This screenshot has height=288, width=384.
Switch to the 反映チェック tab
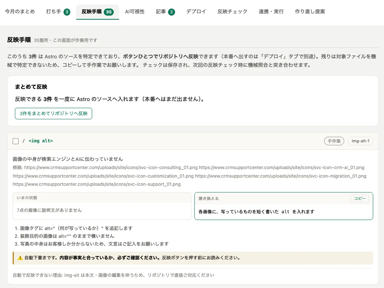click(232, 12)
